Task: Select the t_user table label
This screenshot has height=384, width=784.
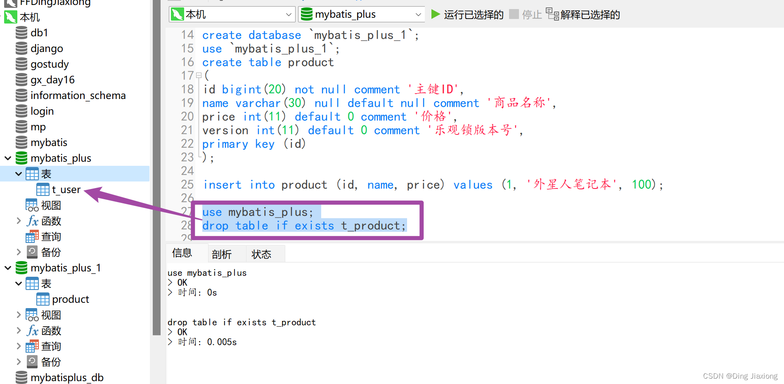Action: click(66, 189)
